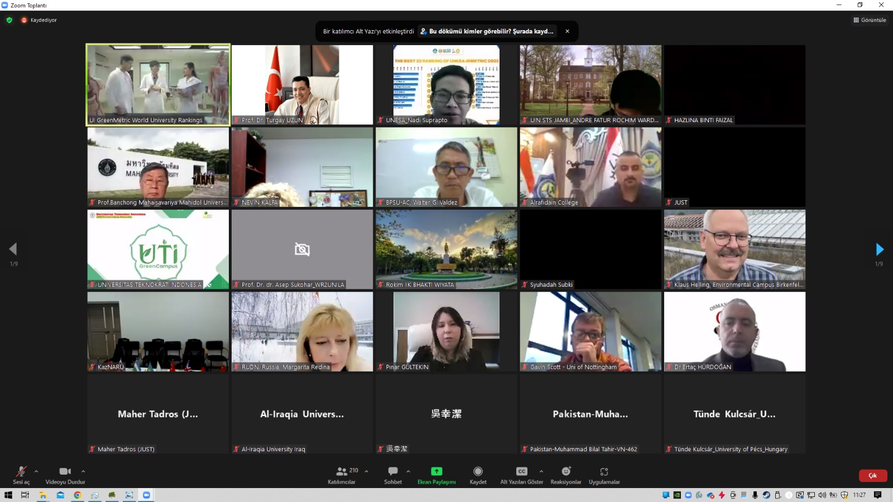This screenshot has height=502, width=893.
Task: Start Ekran Paylaşımı screen share
Action: point(436,475)
